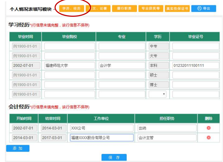Screen dimensions: 223x162
Task: Click the 中专 education level field
Action: 159,46
